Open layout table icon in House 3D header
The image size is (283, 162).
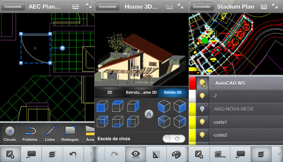point(169,6)
